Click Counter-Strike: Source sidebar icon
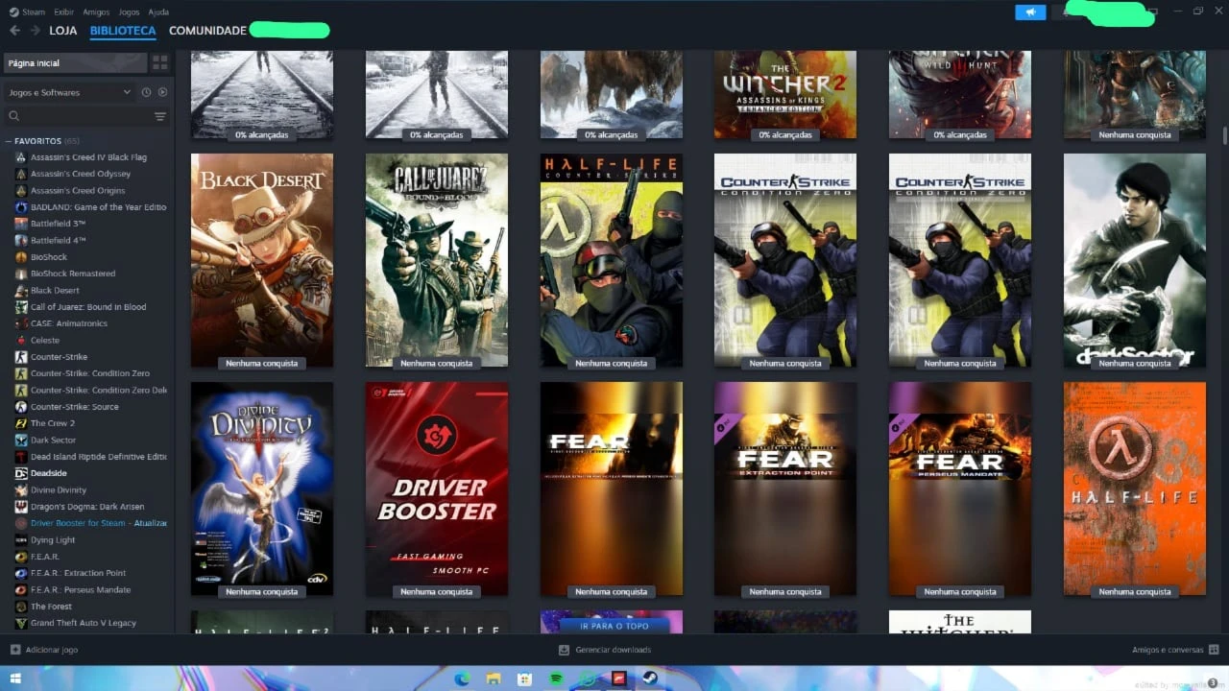Viewport: 1229px width, 691px height. pos(21,407)
